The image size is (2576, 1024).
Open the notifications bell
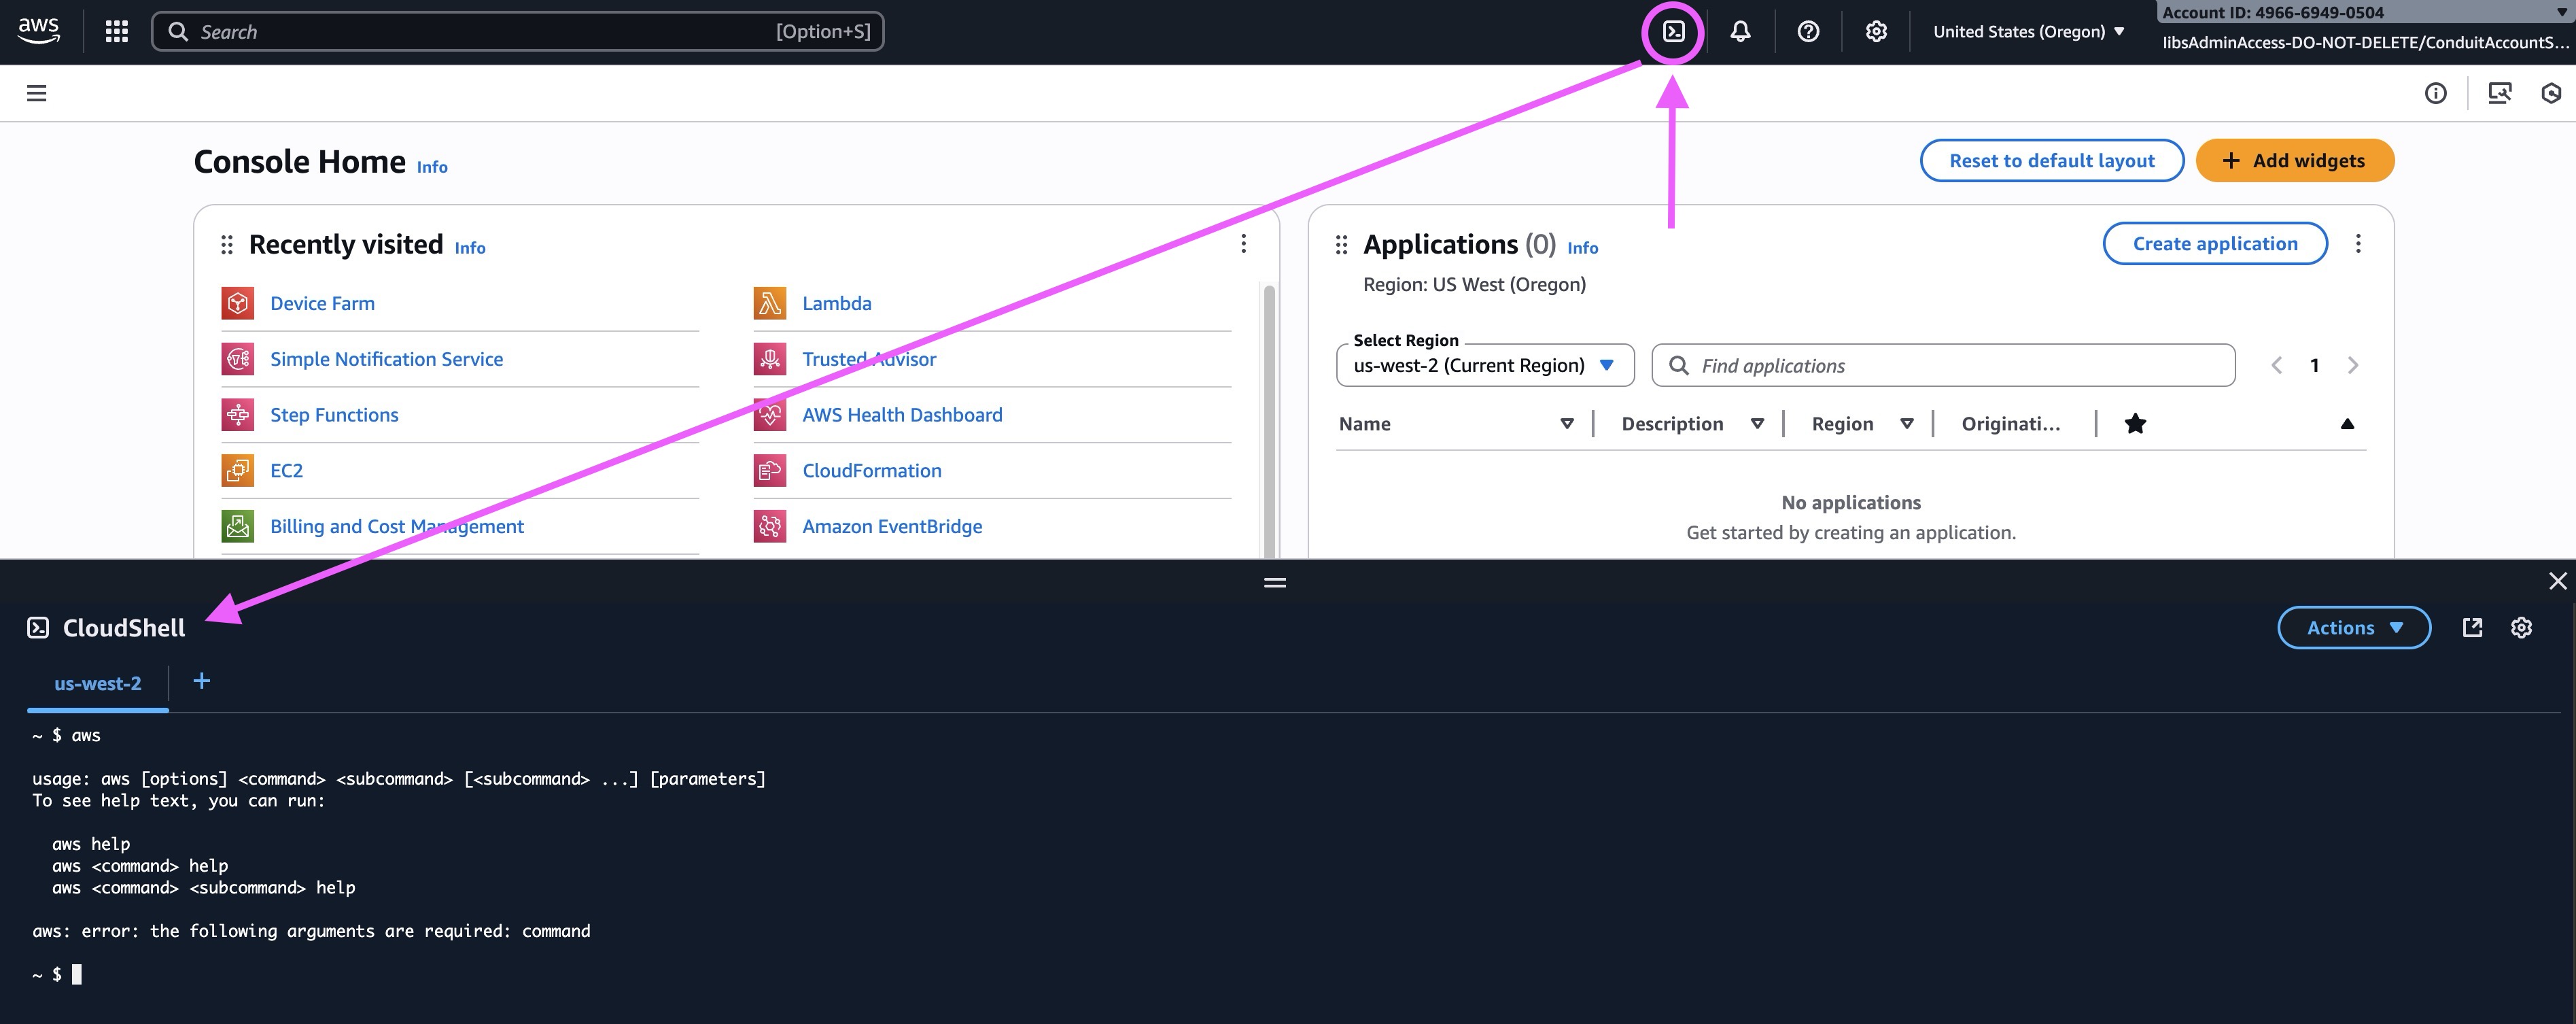[x=1740, y=31]
